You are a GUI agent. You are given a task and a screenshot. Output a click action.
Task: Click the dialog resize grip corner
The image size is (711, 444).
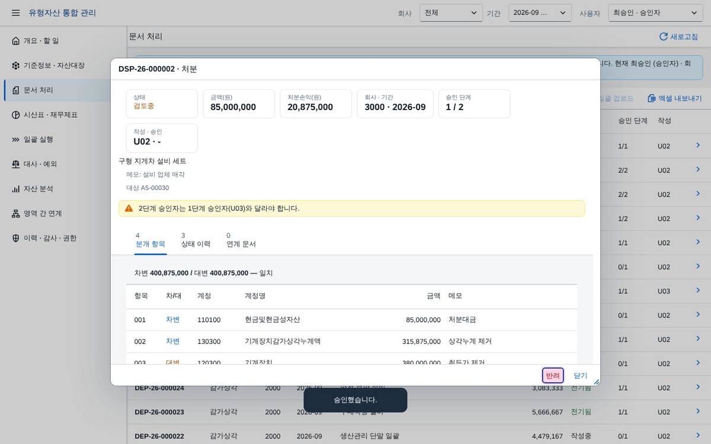pos(596,382)
